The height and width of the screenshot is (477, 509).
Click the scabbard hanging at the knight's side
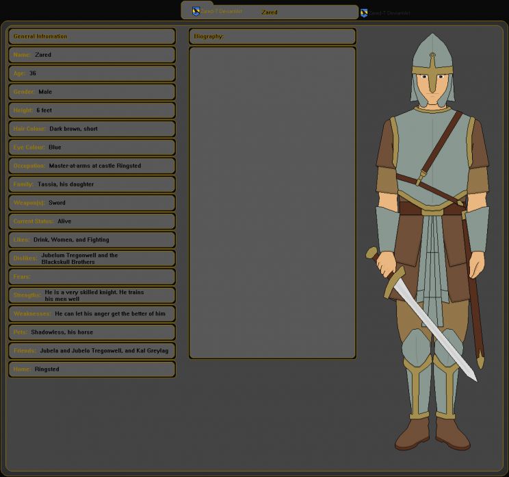click(473, 288)
